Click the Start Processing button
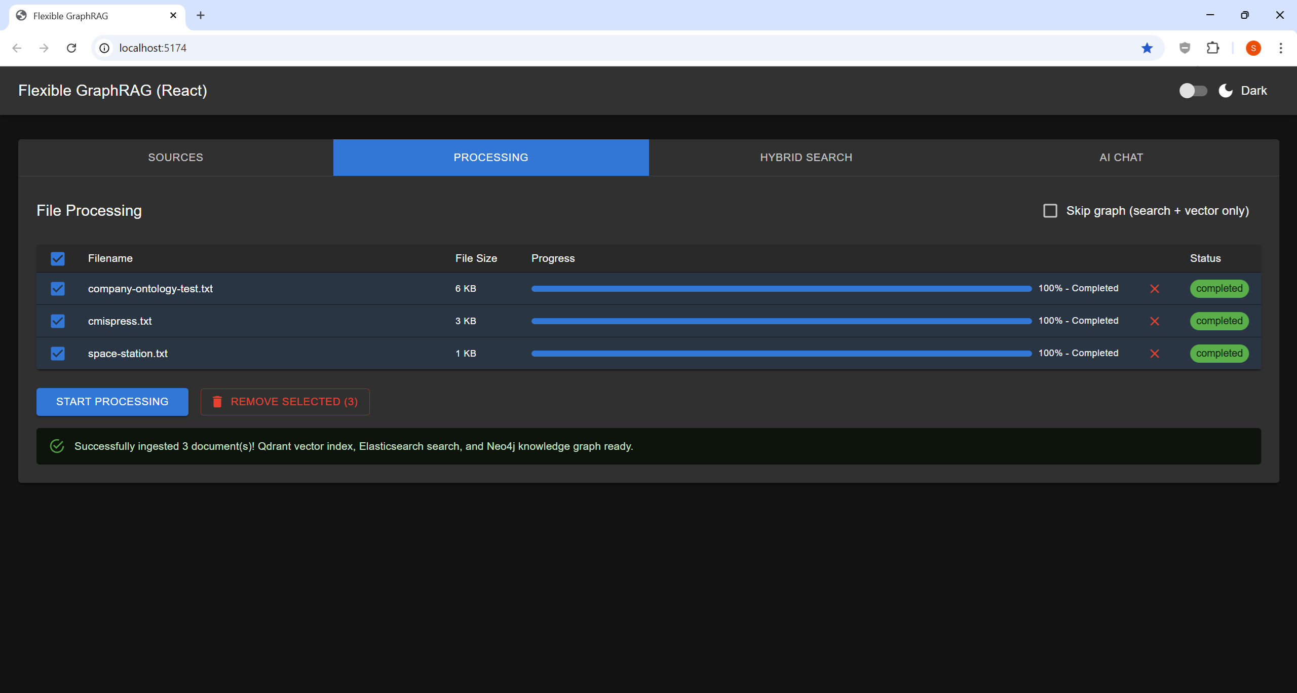Image resolution: width=1297 pixels, height=693 pixels. click(112, 401)
